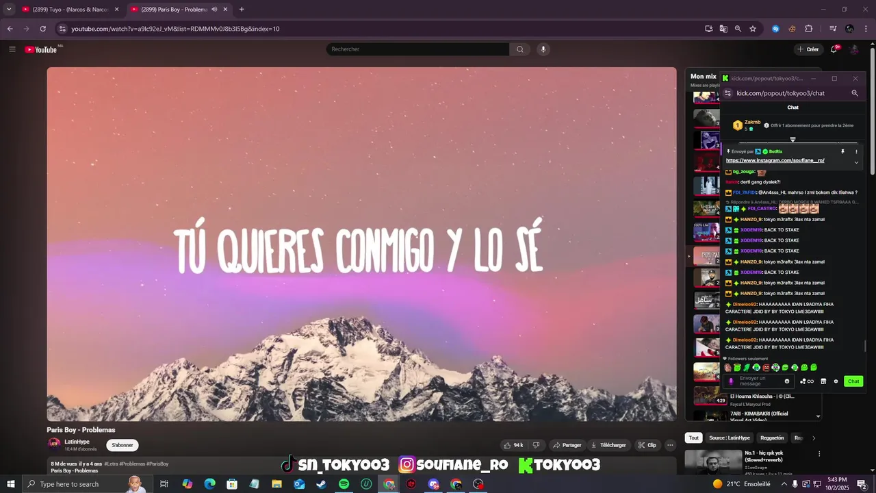Viewport: 876px width, 493px height.
Task: Select the Source : LatinHype chip
Action: coord(730,438)
